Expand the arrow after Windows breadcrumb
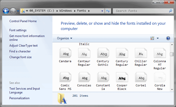 click(75, 11)
